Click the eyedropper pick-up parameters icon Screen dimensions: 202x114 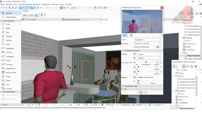pos(13,8)
